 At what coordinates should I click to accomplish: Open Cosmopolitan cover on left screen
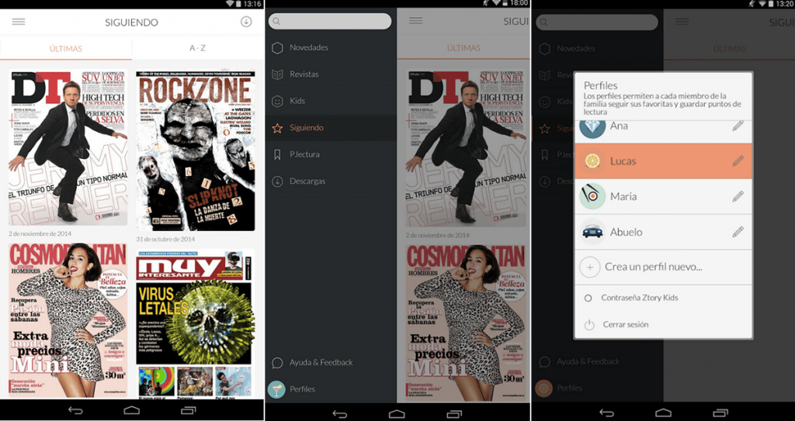click(68, 319)
